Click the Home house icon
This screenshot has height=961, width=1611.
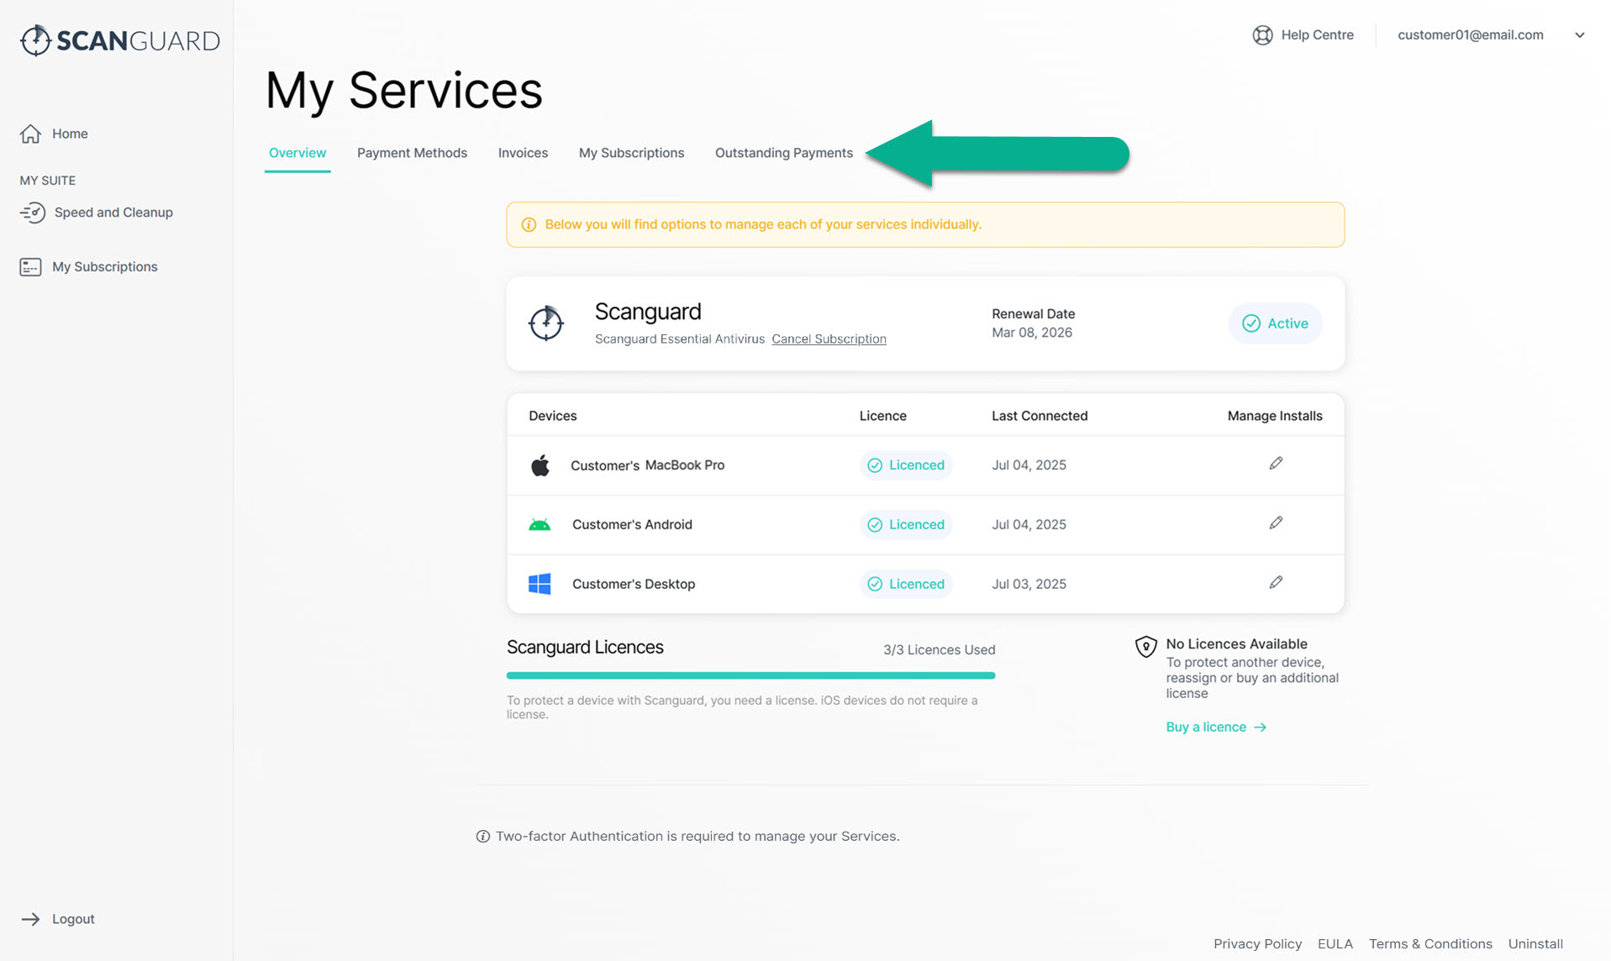pos(31,134)
